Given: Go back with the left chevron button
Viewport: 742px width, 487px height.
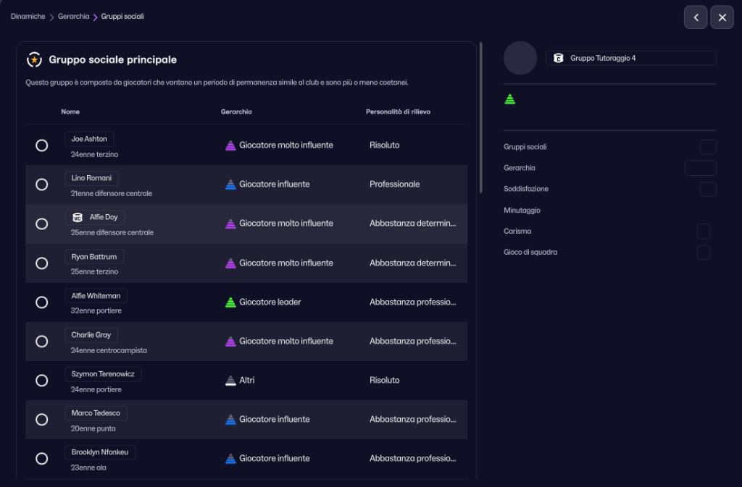Looking at the screenshot, I should point(696,17).
